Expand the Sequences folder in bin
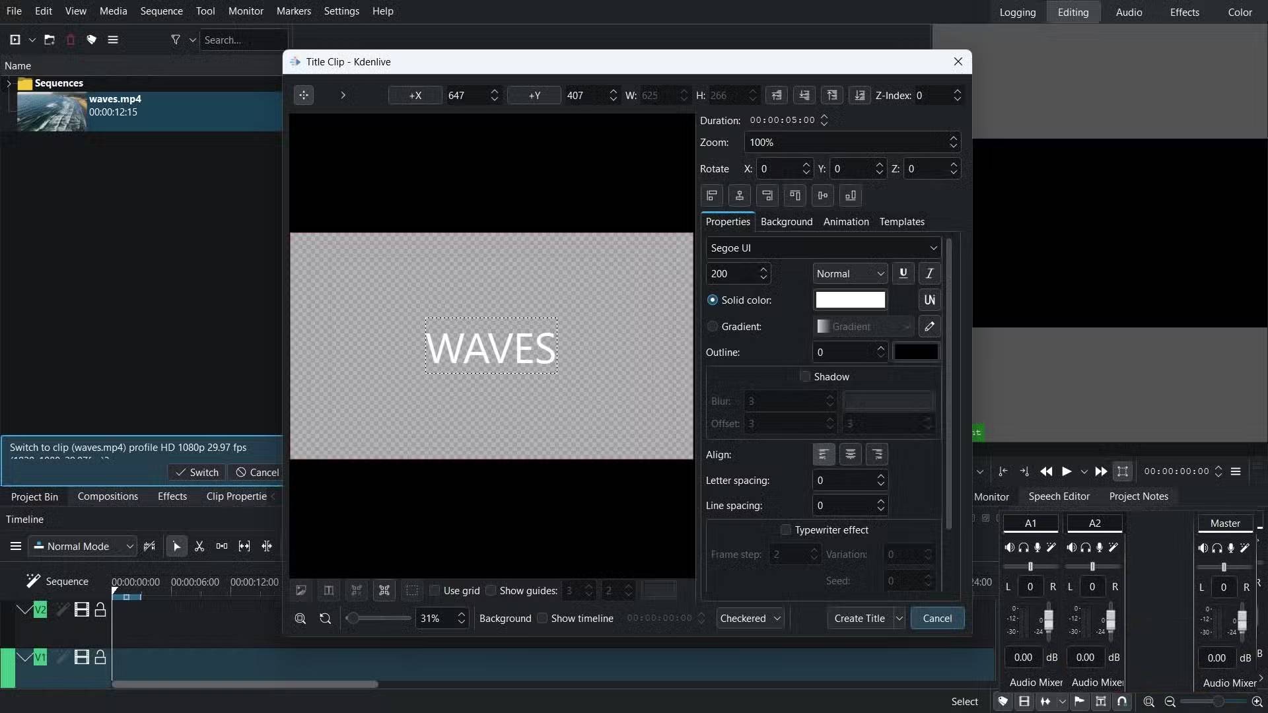This screenshot has width=1268, height=713. coord(9,83)
